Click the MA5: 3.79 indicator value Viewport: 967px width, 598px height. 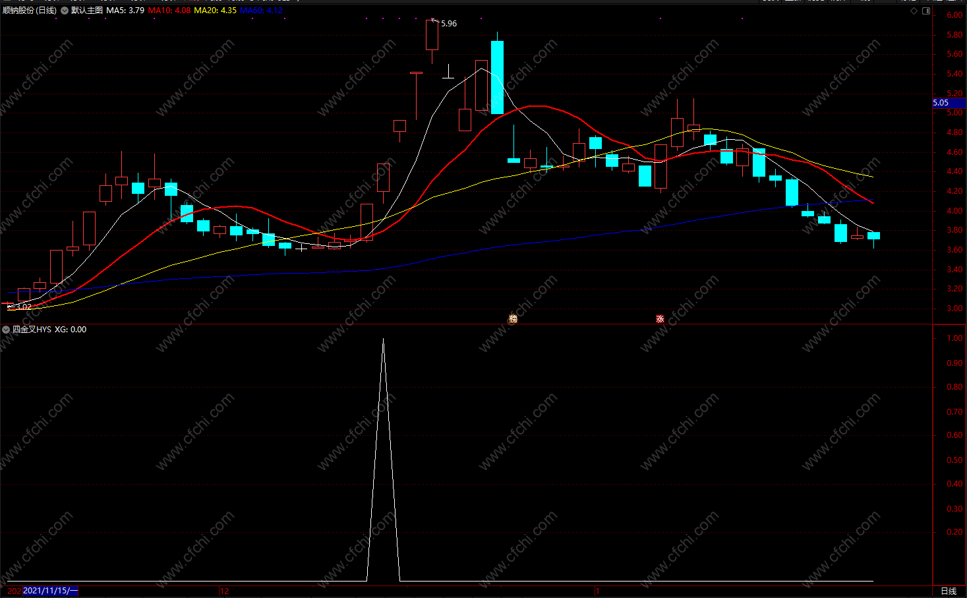[125, 11]
